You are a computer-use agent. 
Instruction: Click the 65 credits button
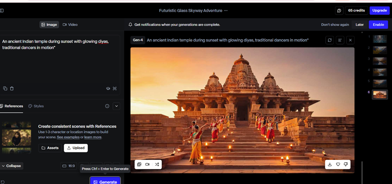coord(356,10)
